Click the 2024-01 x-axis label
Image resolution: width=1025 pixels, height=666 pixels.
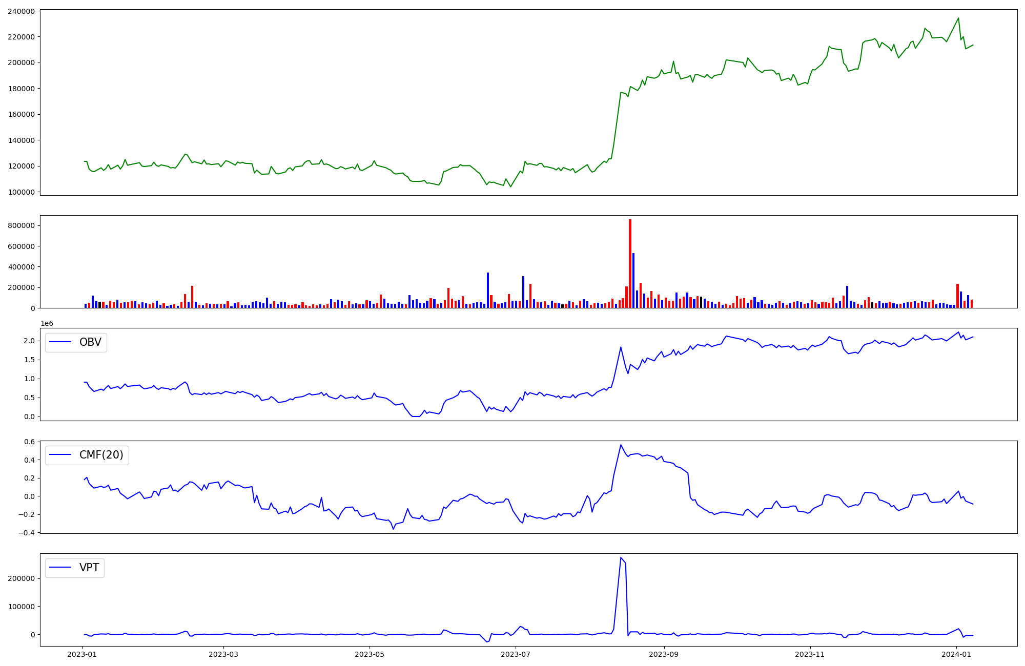click(x=956, y=654)
